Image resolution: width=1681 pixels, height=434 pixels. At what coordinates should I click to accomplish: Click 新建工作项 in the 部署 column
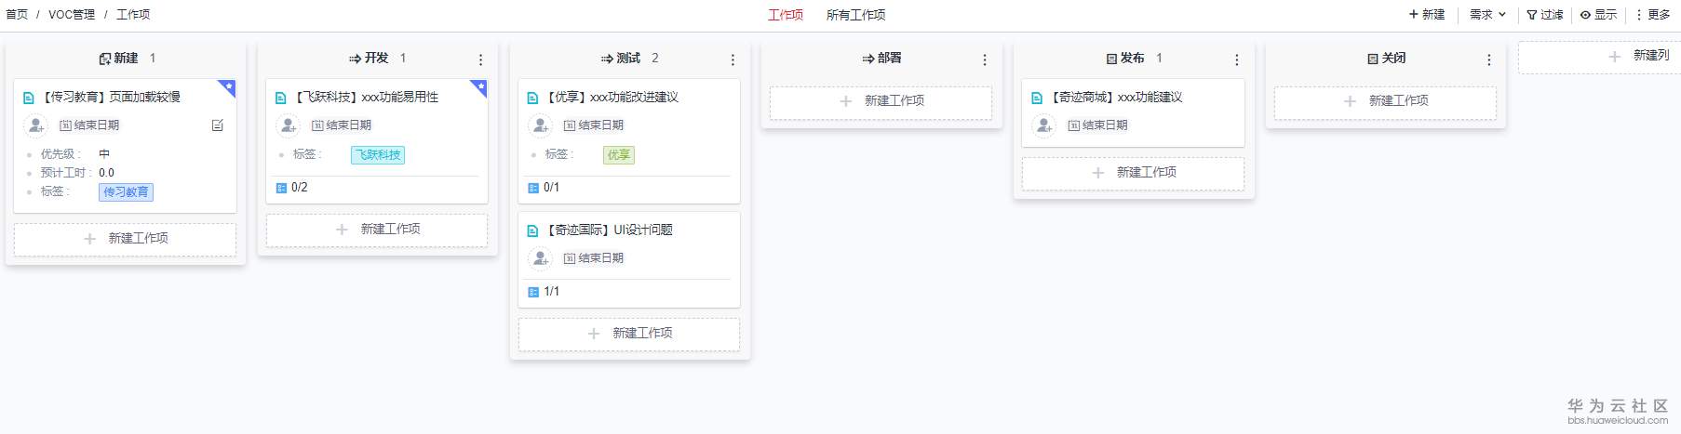tap(881, 101)
